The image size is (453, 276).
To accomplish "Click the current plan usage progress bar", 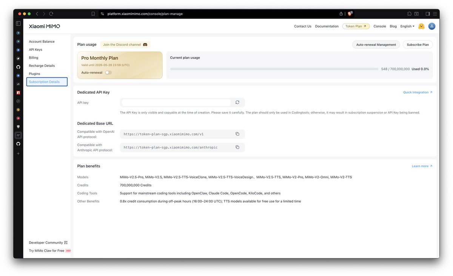I will pos(274,69).
